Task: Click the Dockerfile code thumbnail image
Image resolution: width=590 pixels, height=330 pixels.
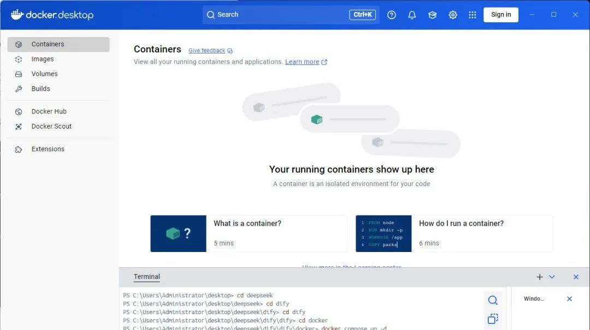Action: (383, 233)
